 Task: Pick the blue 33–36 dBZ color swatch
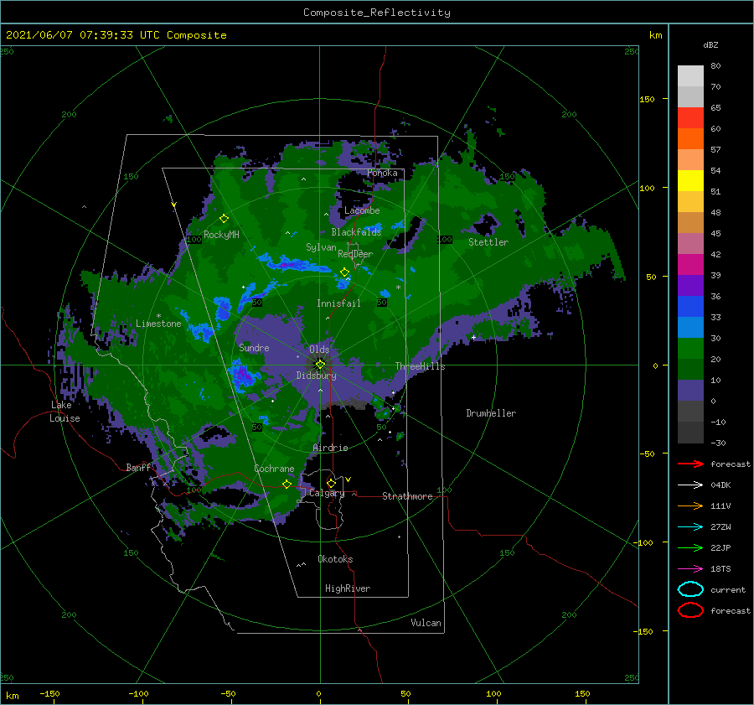(x=690, y=307)
